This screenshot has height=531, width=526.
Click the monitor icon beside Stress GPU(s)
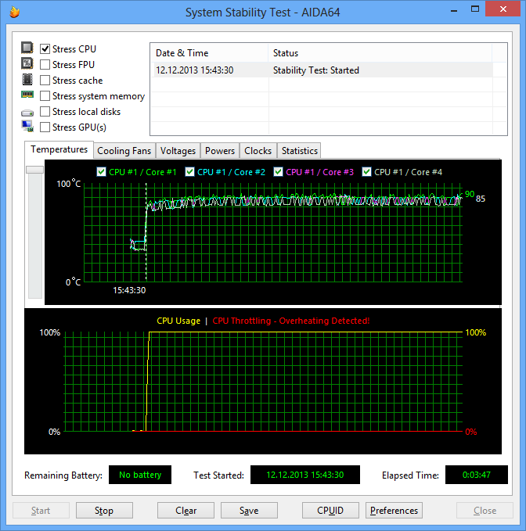click(27, 126)
